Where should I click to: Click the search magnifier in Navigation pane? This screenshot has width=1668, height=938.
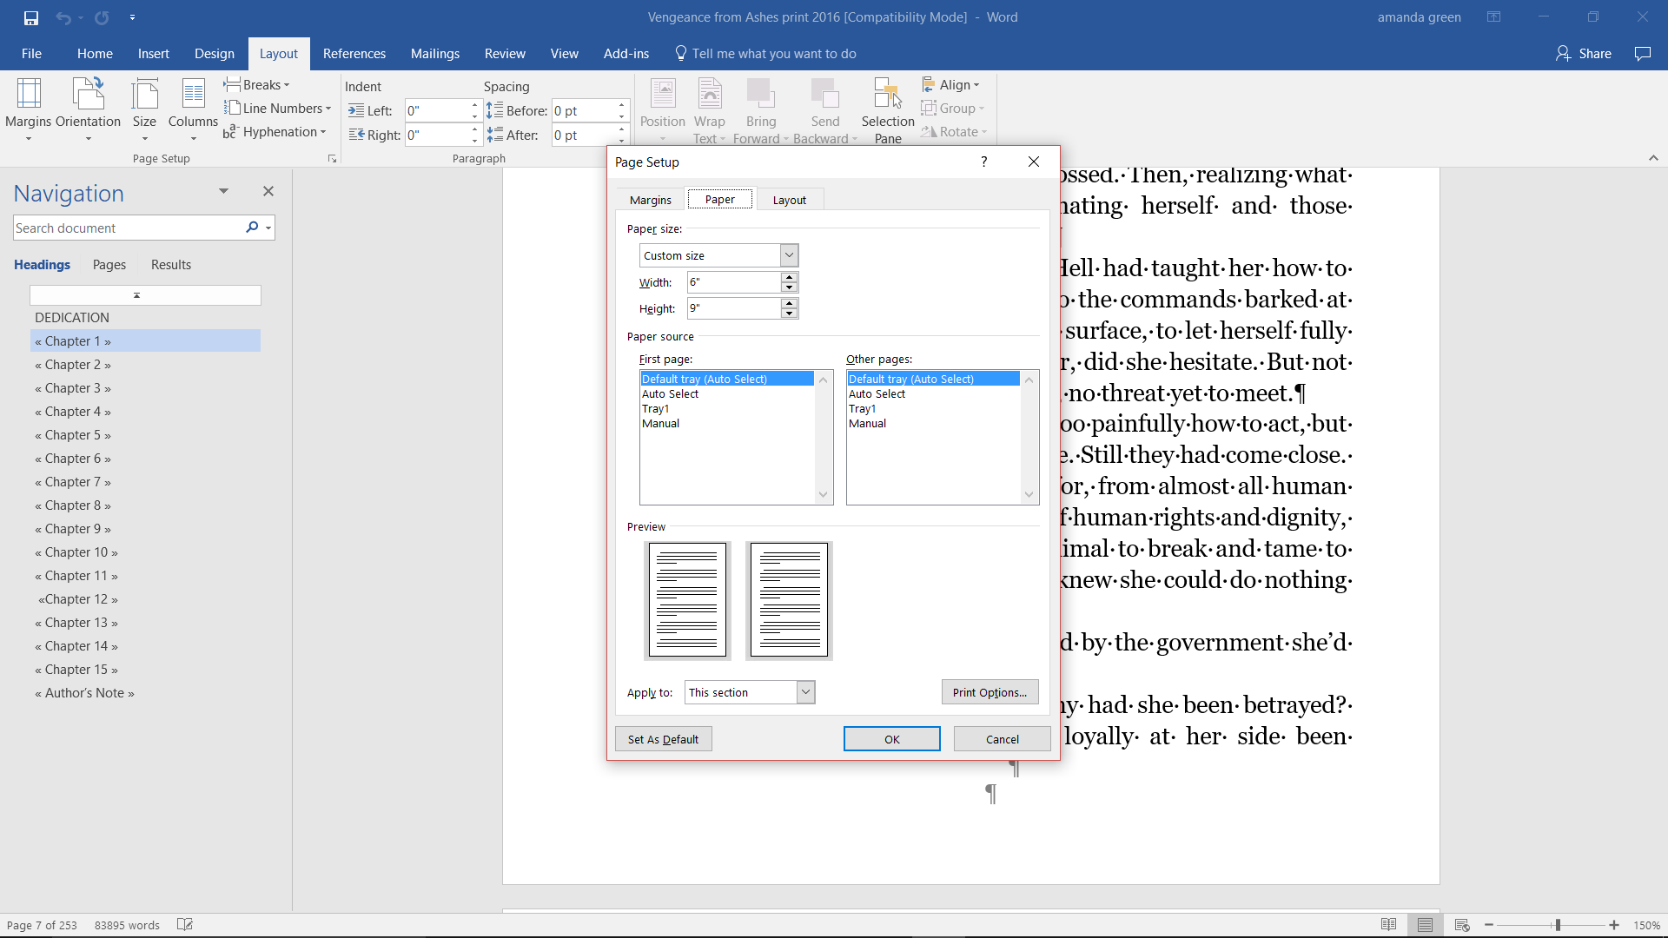252,228
